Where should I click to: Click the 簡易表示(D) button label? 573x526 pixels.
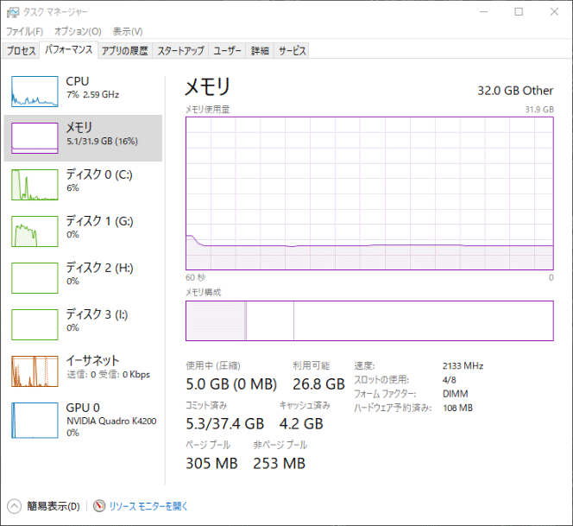pyautogui.click(x=54, y=506)
